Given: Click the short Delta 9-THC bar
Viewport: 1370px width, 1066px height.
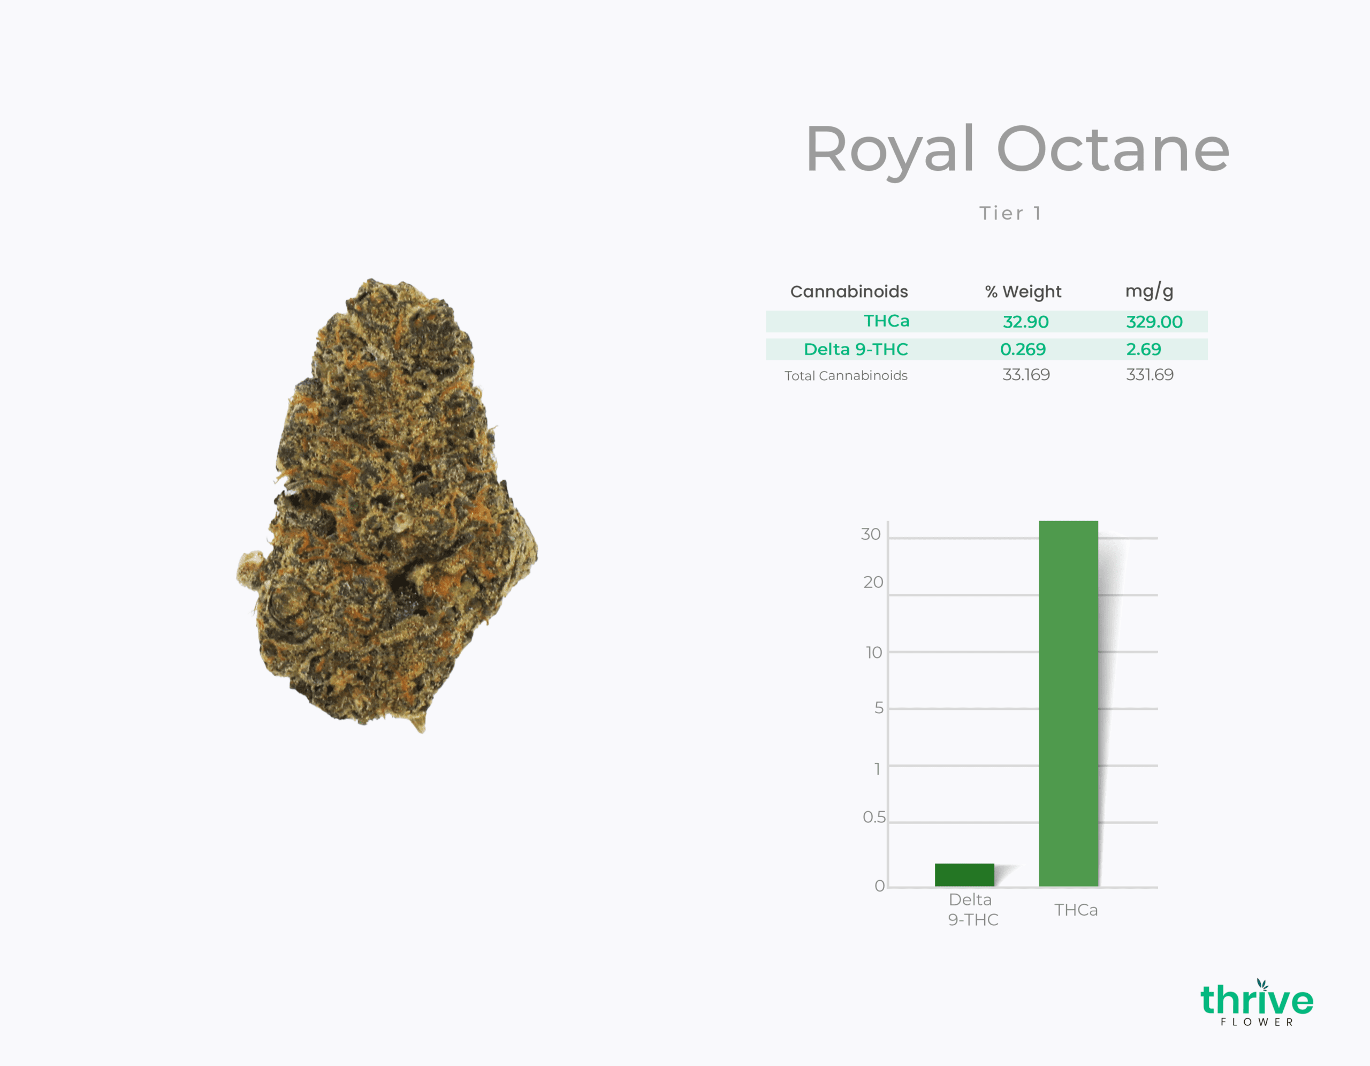Looking at the screenshot, I should [964, 875].
